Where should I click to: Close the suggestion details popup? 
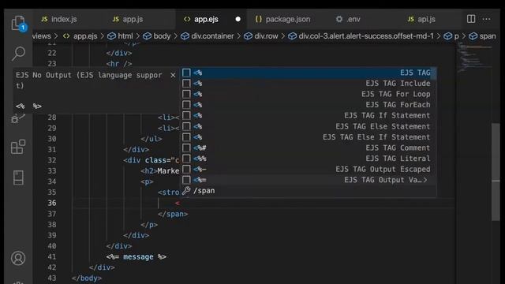pos(173,75)
